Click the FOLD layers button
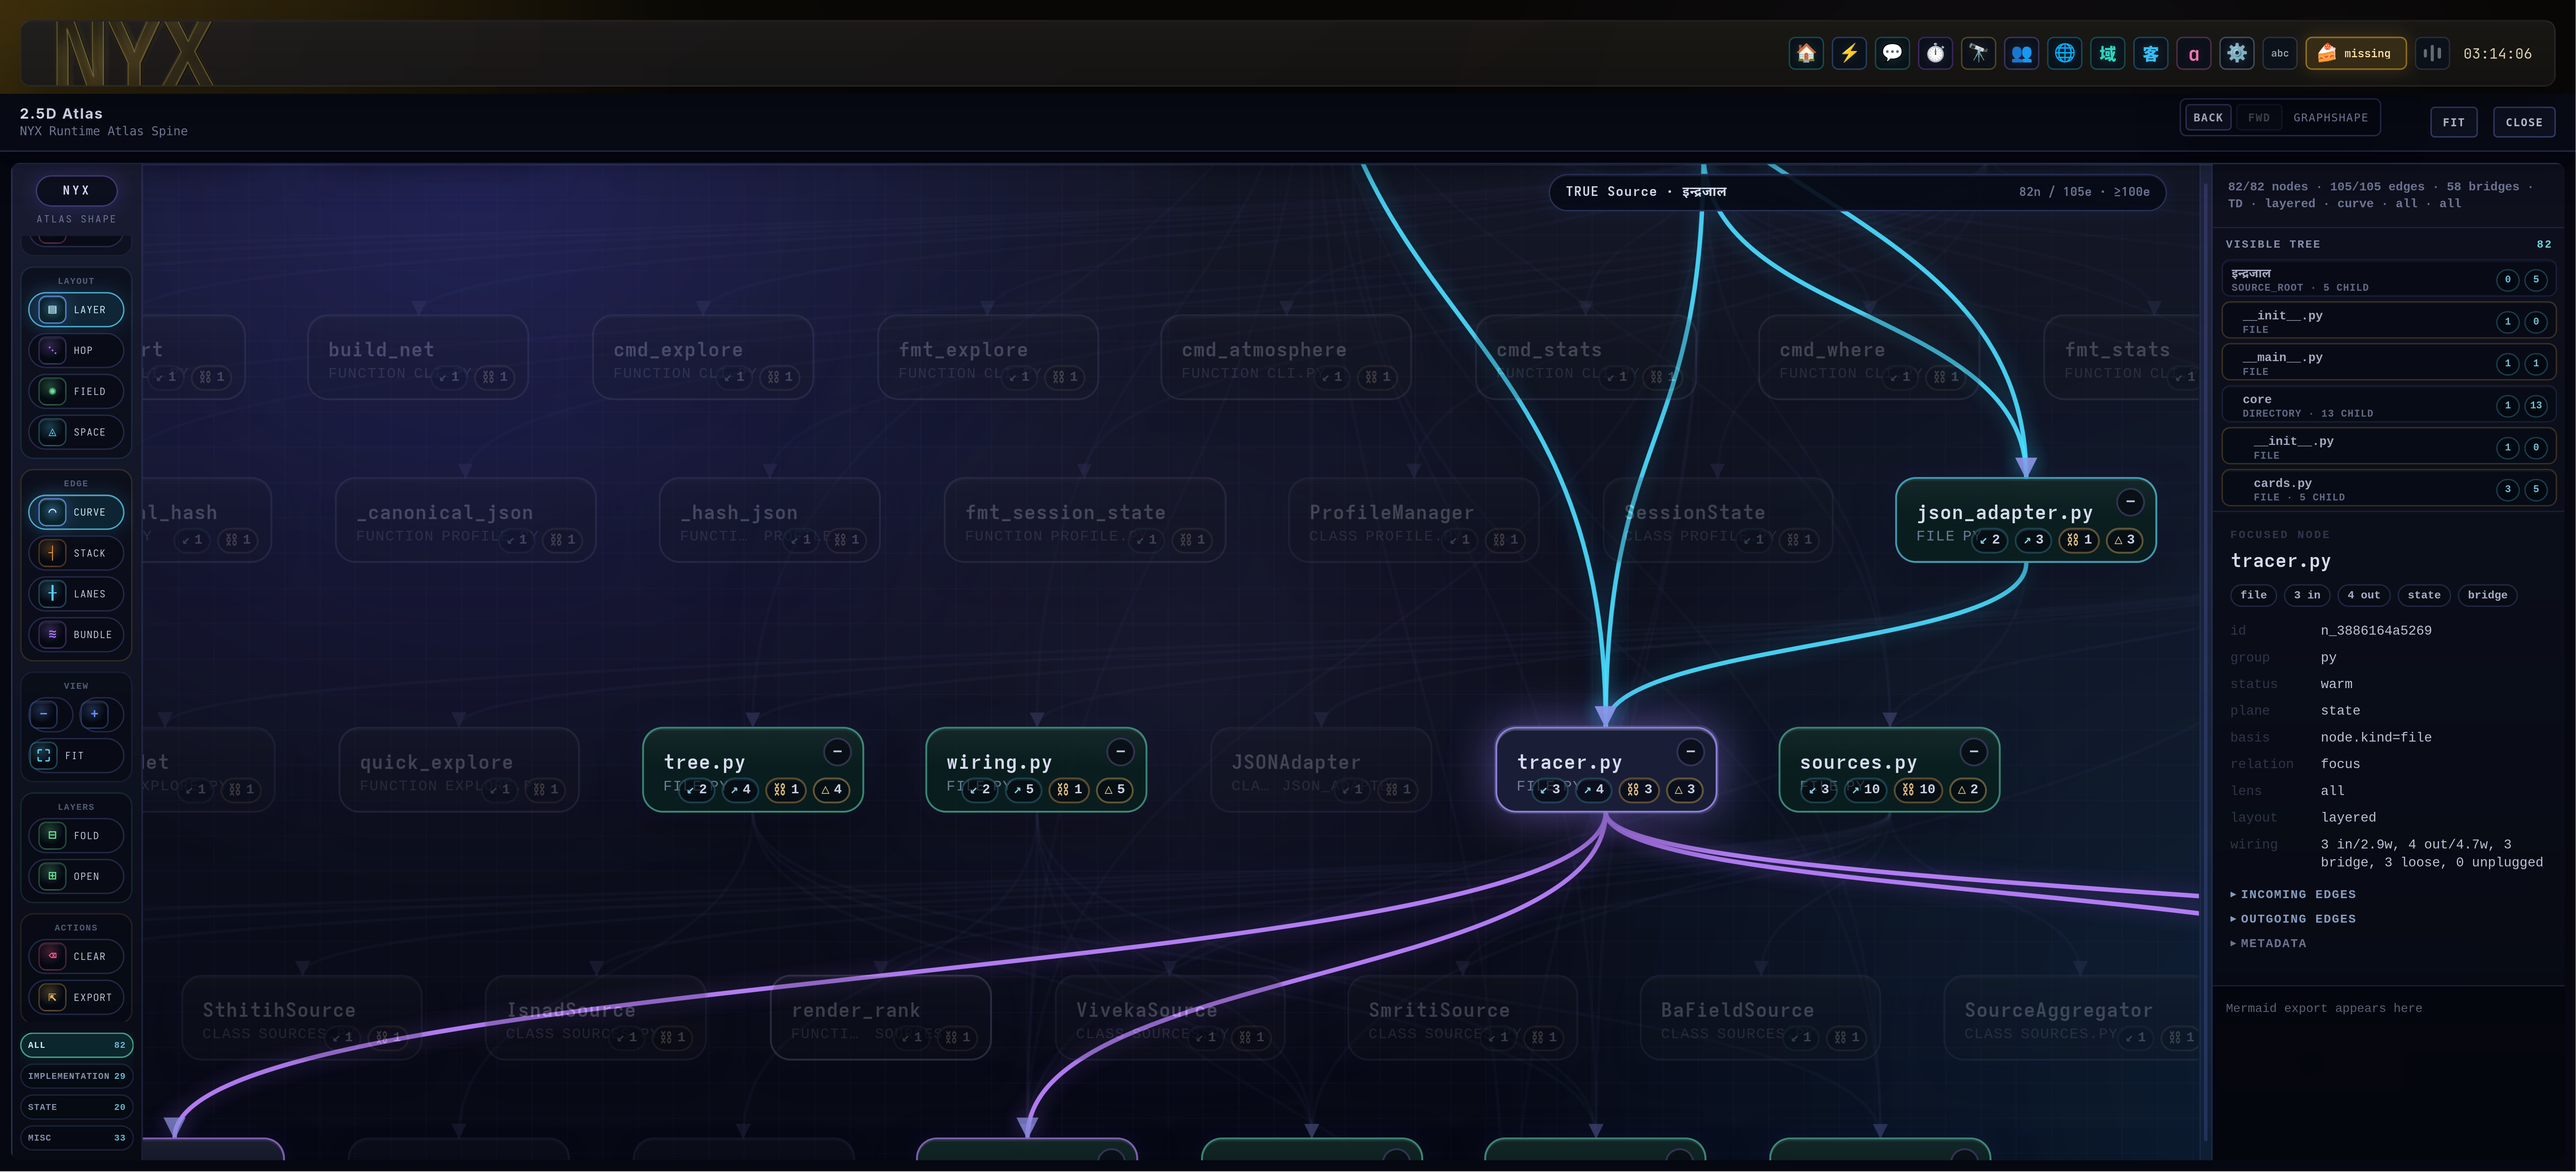This screenshot has width=2576, height=1172. 76,835
